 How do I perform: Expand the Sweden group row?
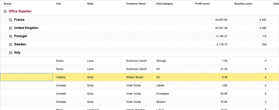point(10,44)
